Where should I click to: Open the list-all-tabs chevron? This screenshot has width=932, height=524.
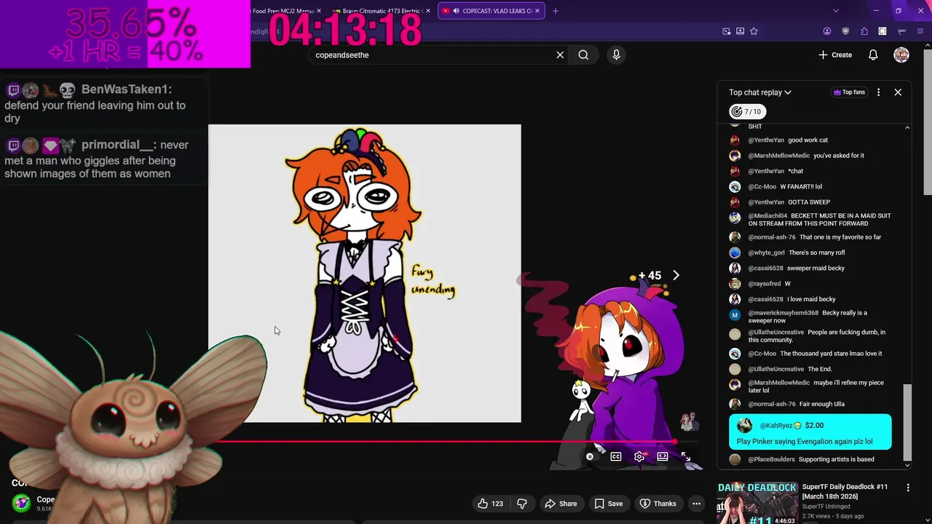[835, 11]
